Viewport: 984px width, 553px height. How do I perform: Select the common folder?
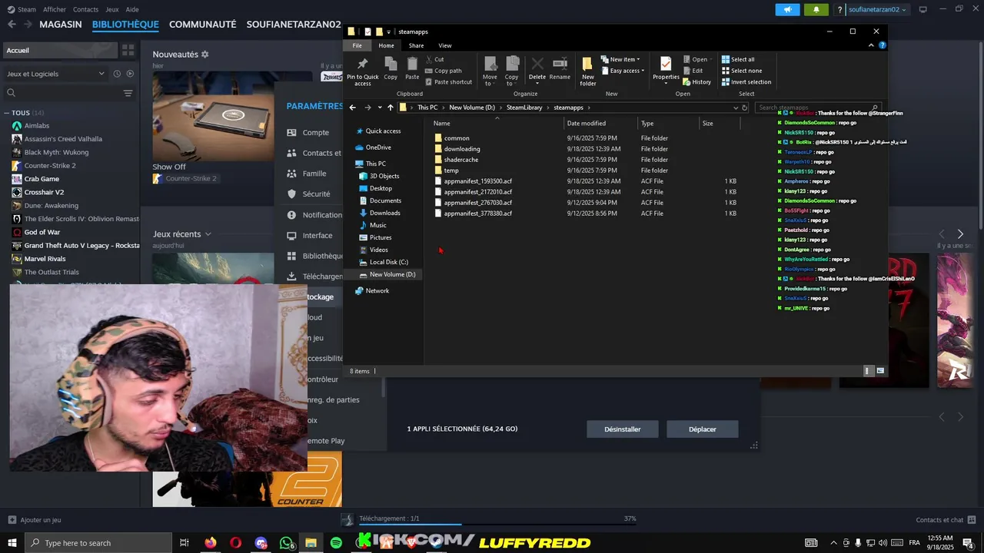457,138
